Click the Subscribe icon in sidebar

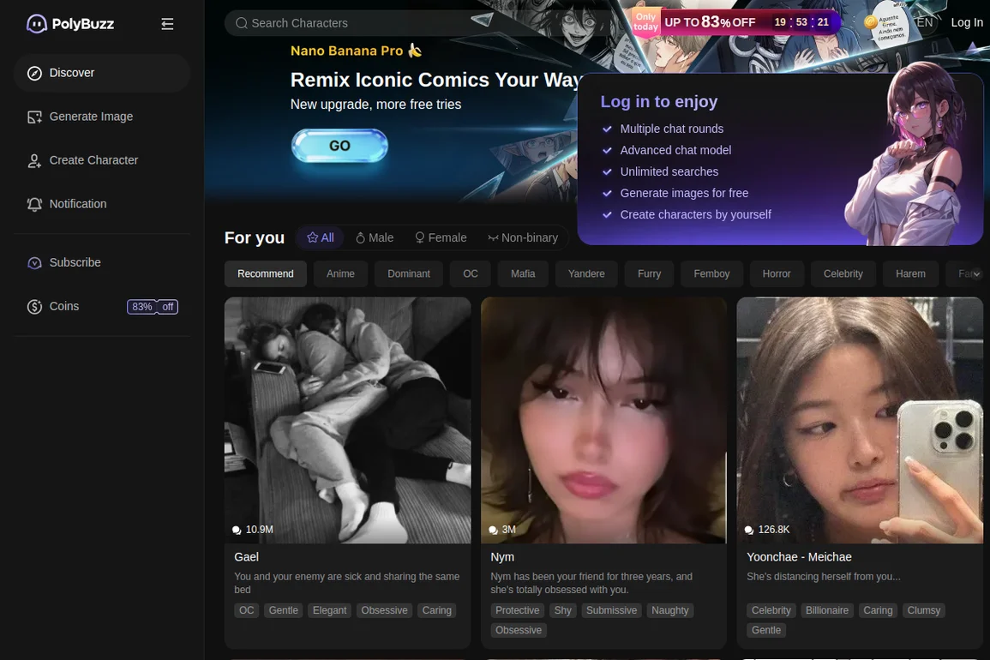(34, 263)
